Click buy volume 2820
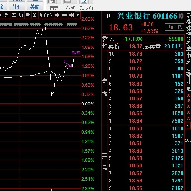This screenshot has height=191, width=191. click(178, 173)
